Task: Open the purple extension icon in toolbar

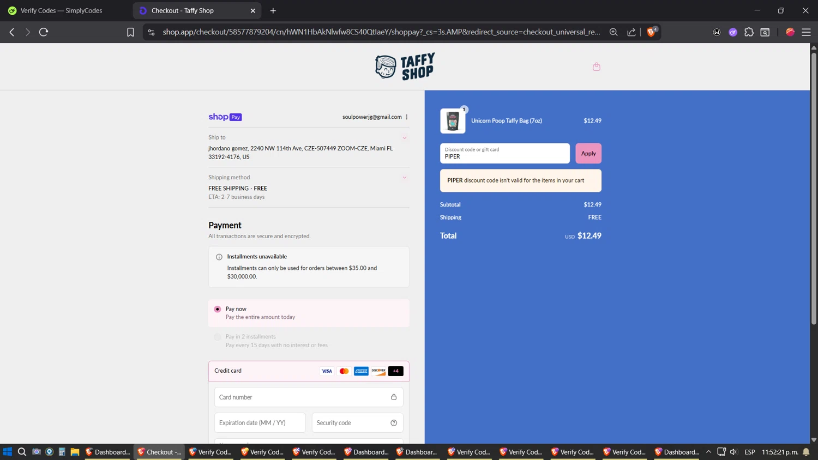Action: click(x=733, y=32)
